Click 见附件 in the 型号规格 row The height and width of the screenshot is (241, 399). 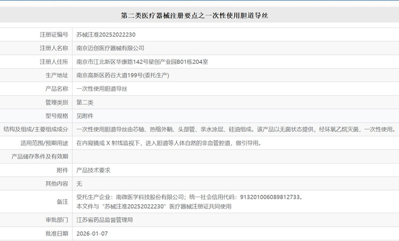tap(85, 115)
